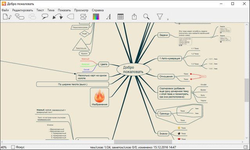Select the '1.2 Тема' subtopic
This screenshot has height=150, width=250.
click(x=195, y=54)
